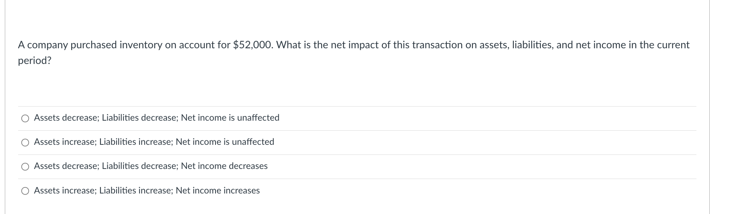The image size is (731, 214).
Task: Click 'Liabilities decrease' in the third answer option
Action: coord(139,166)
